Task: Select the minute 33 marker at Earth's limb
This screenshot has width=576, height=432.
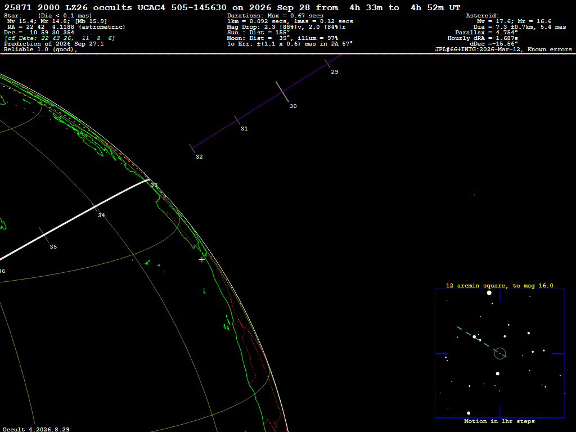Action: 154,184
